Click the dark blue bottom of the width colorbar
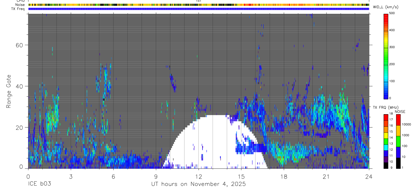The height and width of the screenshot is (191, 415). click(386, 95)
